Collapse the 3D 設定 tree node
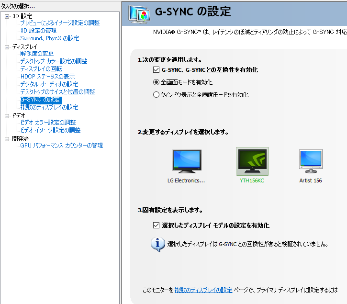347x304 pixels. [x=7, y=17]
